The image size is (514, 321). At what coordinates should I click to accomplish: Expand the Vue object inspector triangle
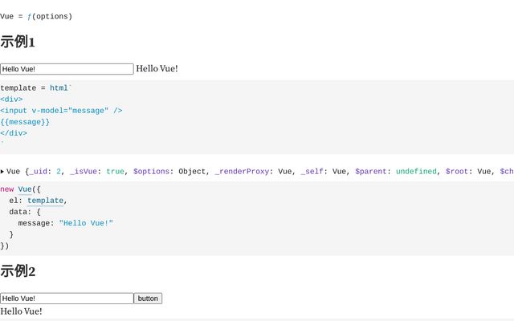click(x=2, y=171)
